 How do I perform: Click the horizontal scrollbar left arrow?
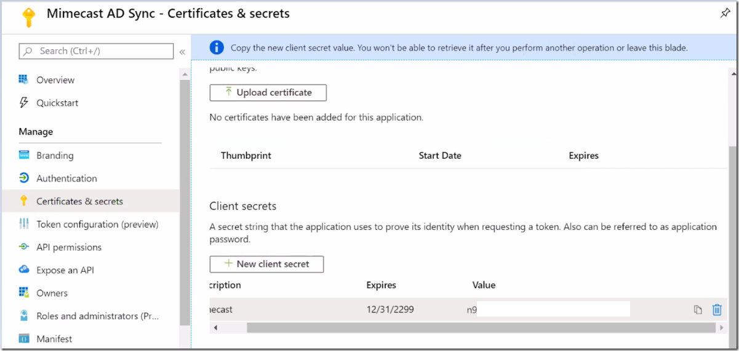[215, 328]
